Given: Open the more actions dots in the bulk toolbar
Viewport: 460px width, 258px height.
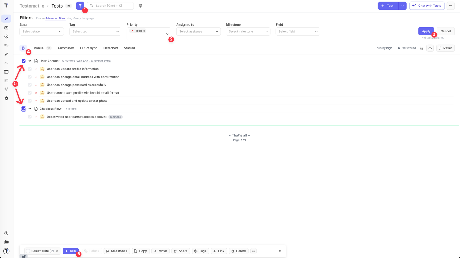Looking at the screenshot, I should [253, 251].
